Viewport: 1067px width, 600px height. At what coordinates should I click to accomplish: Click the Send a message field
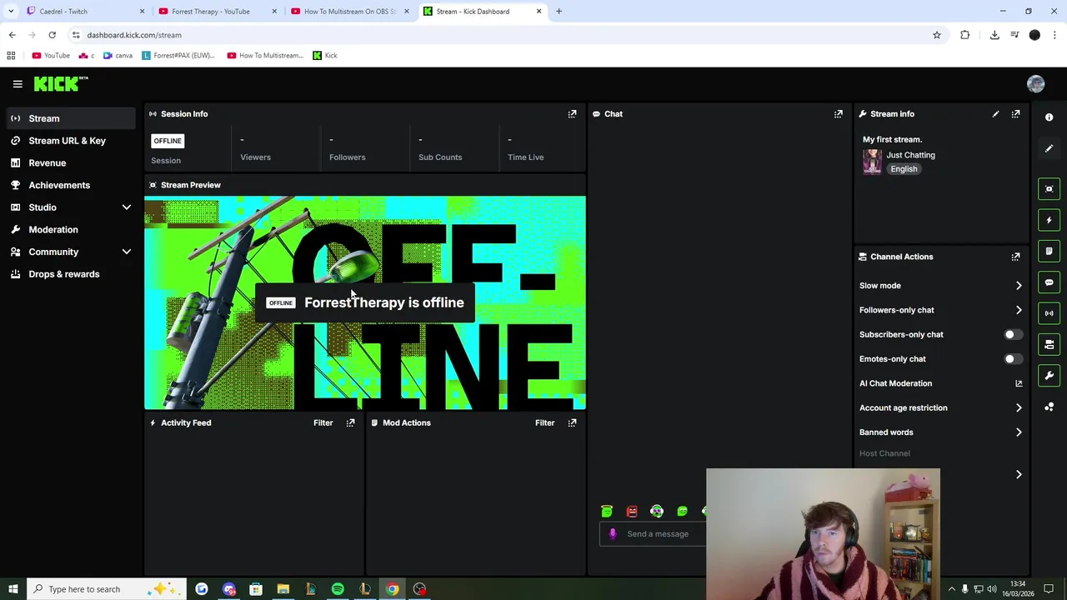659,533
